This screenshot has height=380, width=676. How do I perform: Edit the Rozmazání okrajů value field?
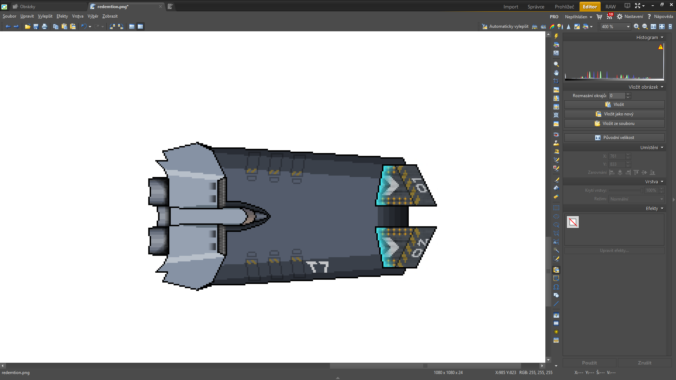coord(617,96)
